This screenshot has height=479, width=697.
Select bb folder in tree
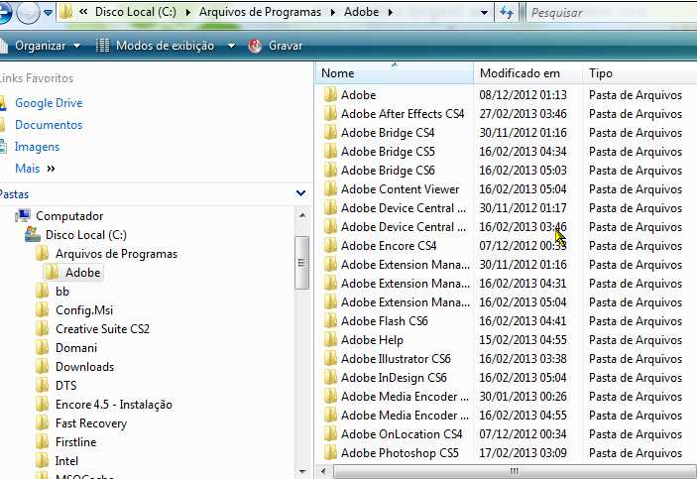pyautogui.click(x=62, y=292)
